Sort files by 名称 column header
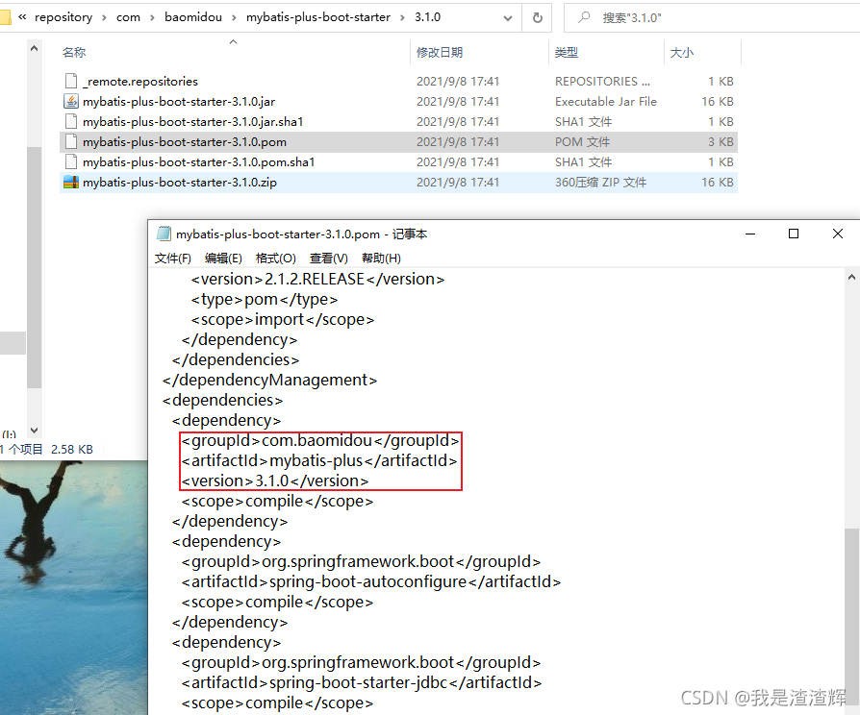 pyautogui.click(x=74, y=53)
